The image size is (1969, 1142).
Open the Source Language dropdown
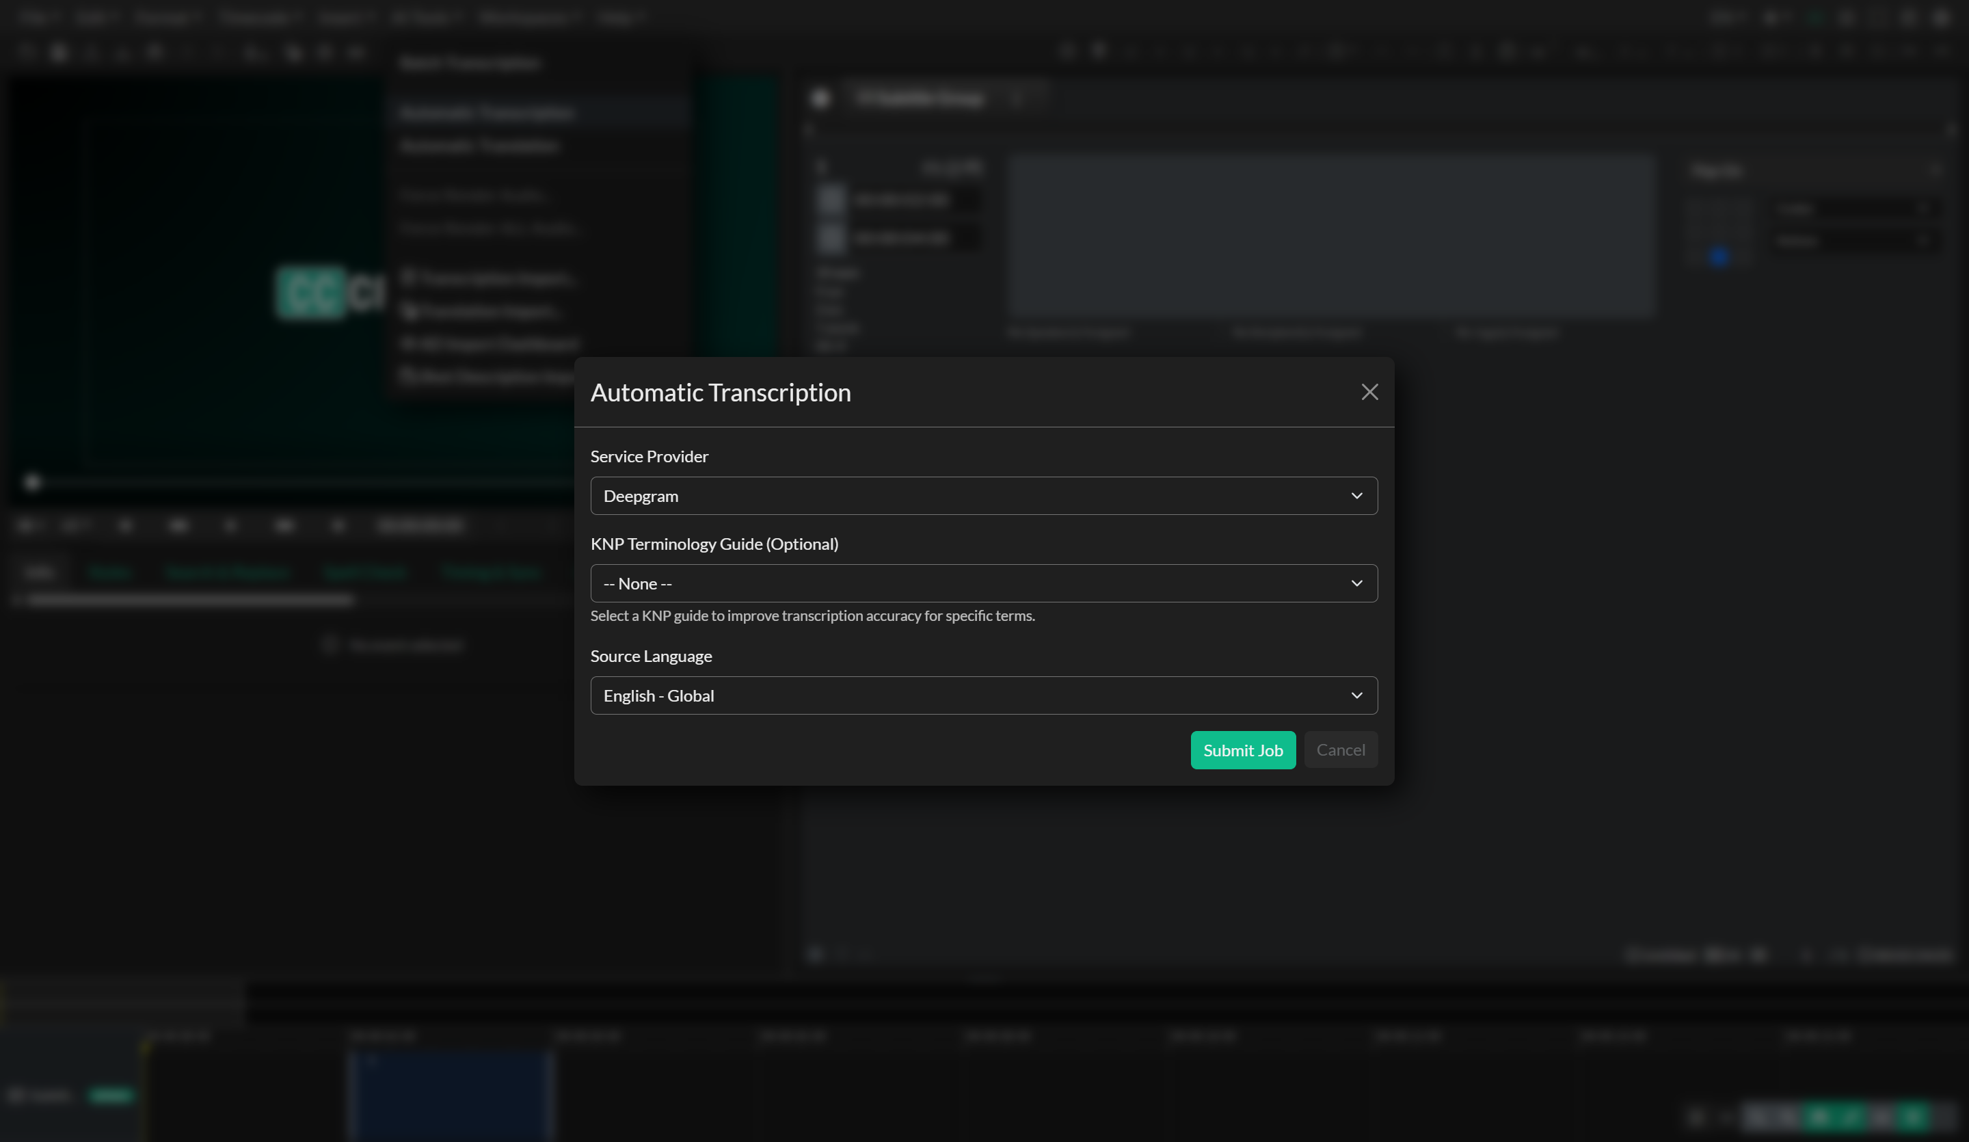[x=984, y=695]
